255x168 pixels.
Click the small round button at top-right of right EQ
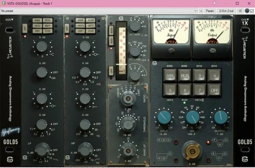103,18
